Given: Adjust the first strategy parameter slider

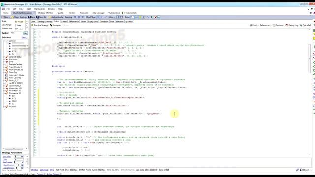Looking at the screenshot, I should 19,157.
